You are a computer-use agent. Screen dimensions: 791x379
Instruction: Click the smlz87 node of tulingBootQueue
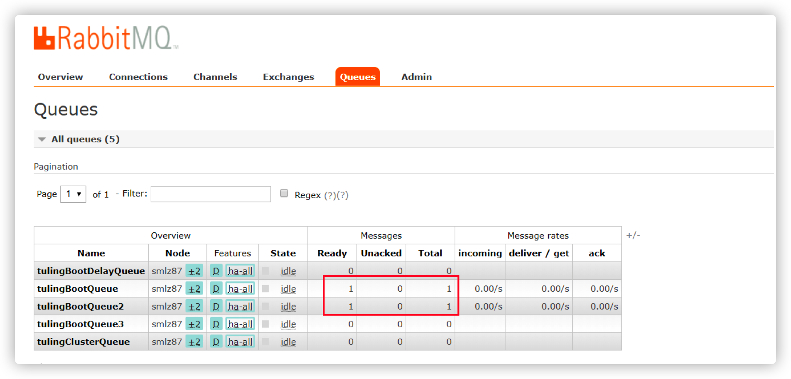[x=167, y=289]
